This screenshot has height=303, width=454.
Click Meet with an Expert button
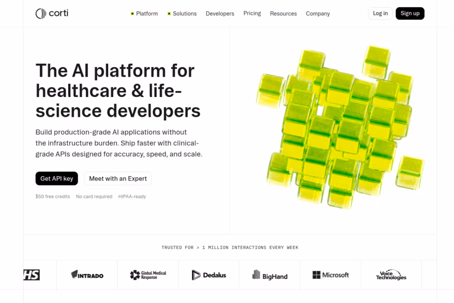click(x=118, y=178)
